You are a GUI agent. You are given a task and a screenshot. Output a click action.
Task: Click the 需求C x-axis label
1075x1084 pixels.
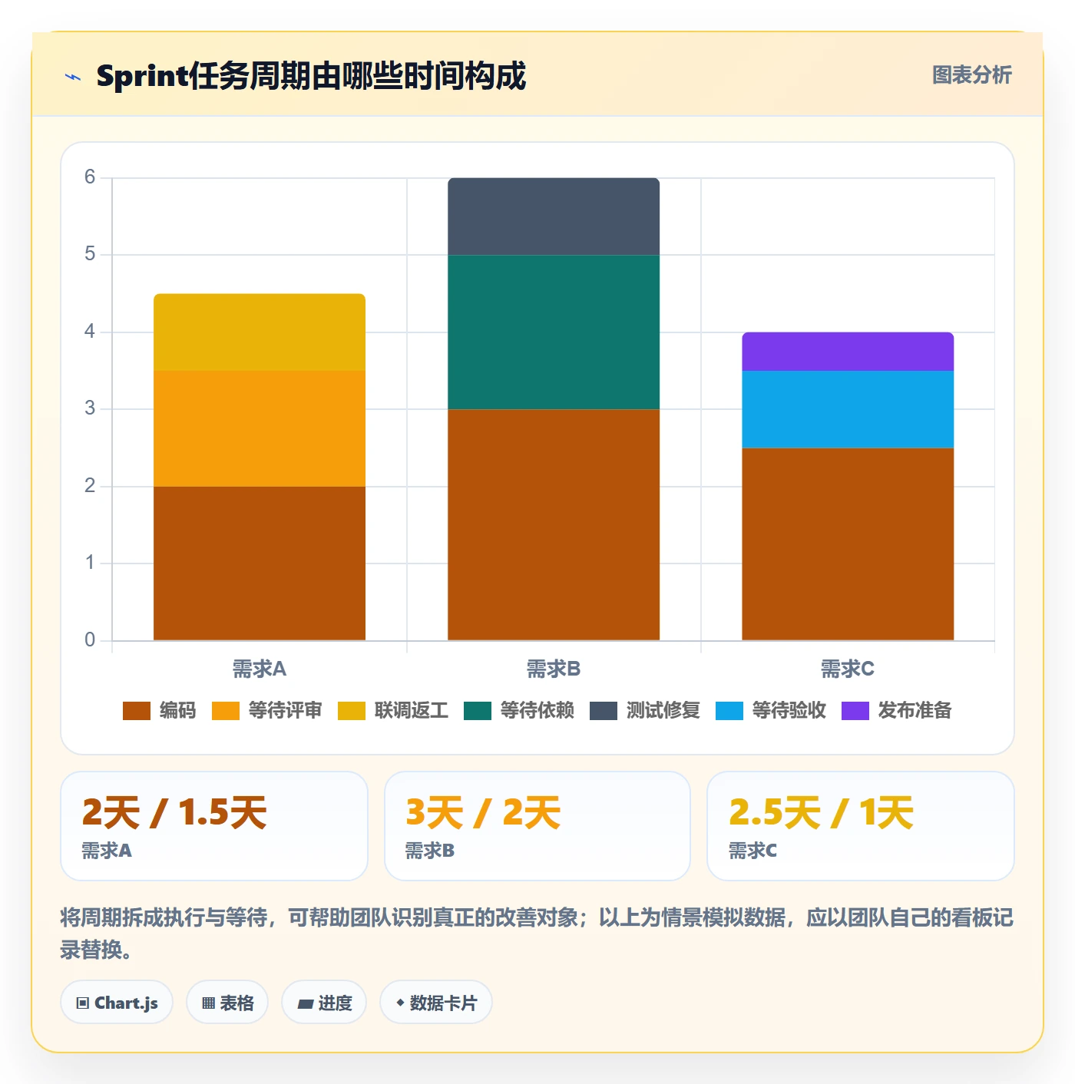(x=848, y=669)
